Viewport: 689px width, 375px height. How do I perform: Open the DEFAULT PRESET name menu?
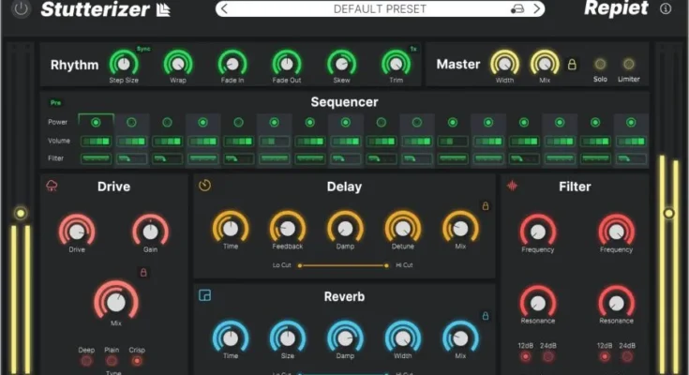[x=380, y=8]
